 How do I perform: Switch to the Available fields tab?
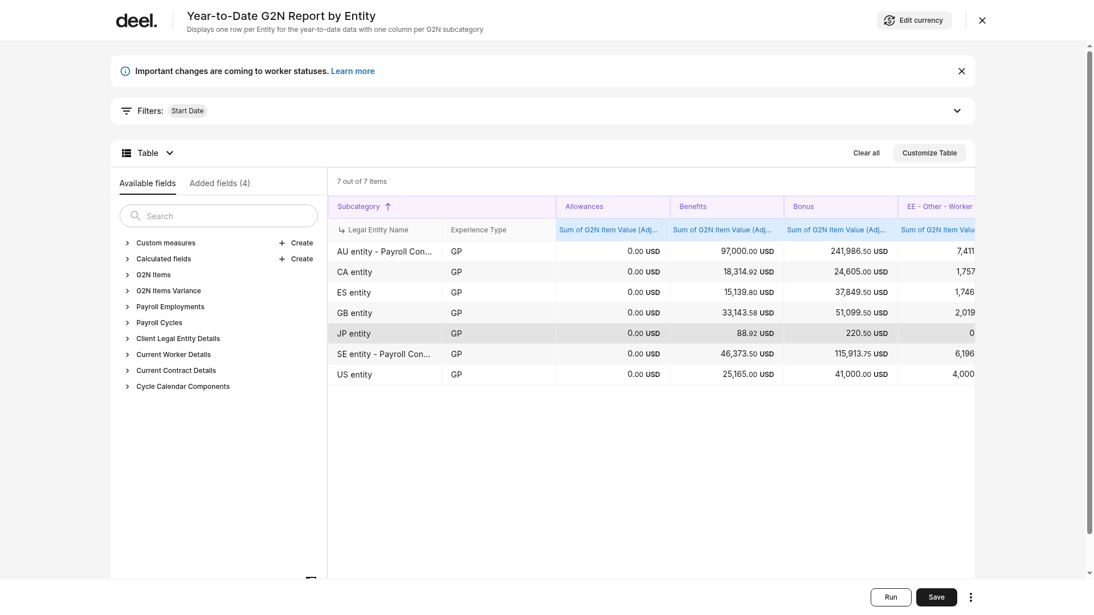click(148, 183)
